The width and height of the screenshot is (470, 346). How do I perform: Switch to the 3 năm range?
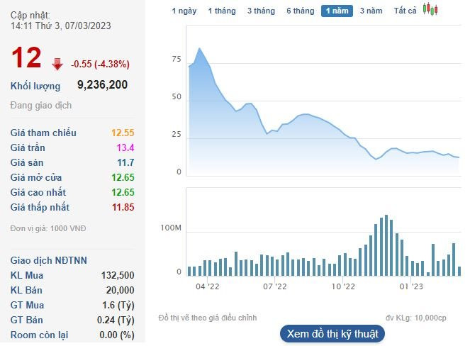(371, 11)
